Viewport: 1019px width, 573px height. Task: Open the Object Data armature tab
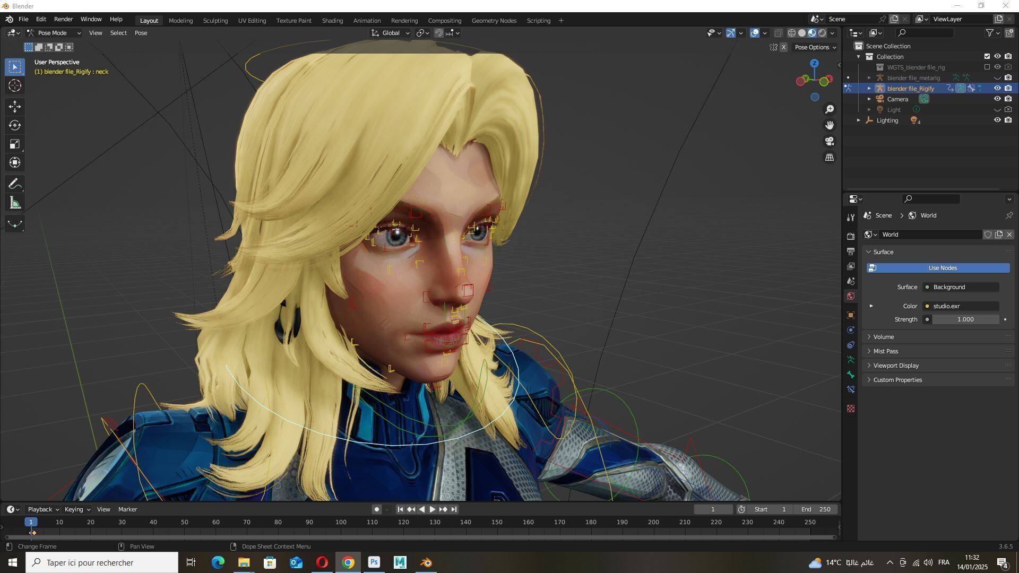[851, 360]
